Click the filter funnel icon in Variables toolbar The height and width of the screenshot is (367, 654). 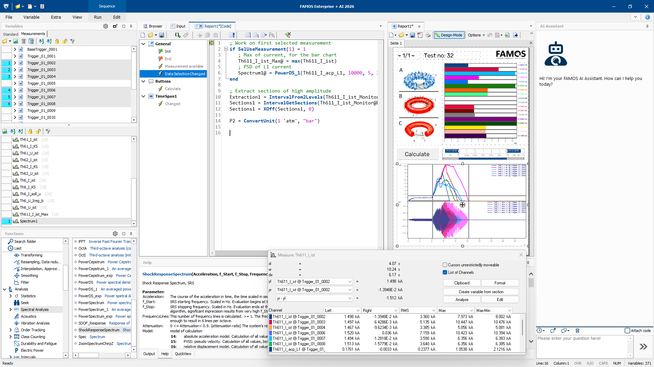click(x=73, y=41)
